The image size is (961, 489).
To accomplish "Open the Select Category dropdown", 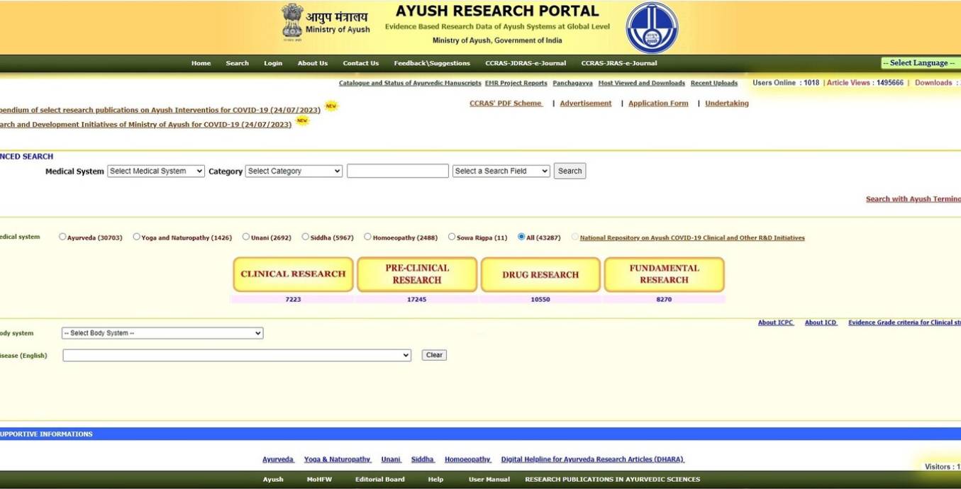I will [x=294, y=171].
